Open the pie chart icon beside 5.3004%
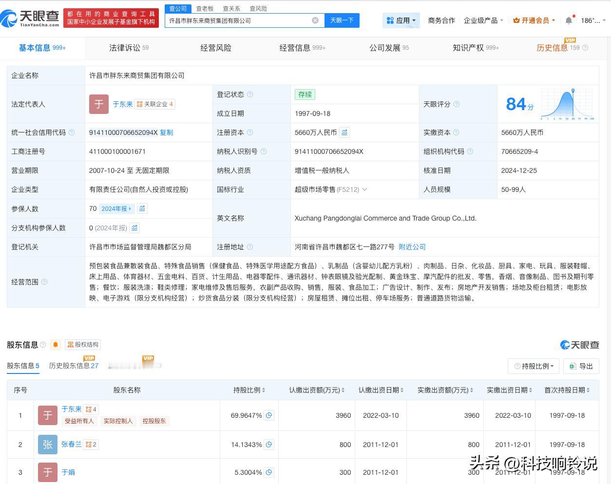The height and width of the screenshot is (484, 611). point(269,472)
